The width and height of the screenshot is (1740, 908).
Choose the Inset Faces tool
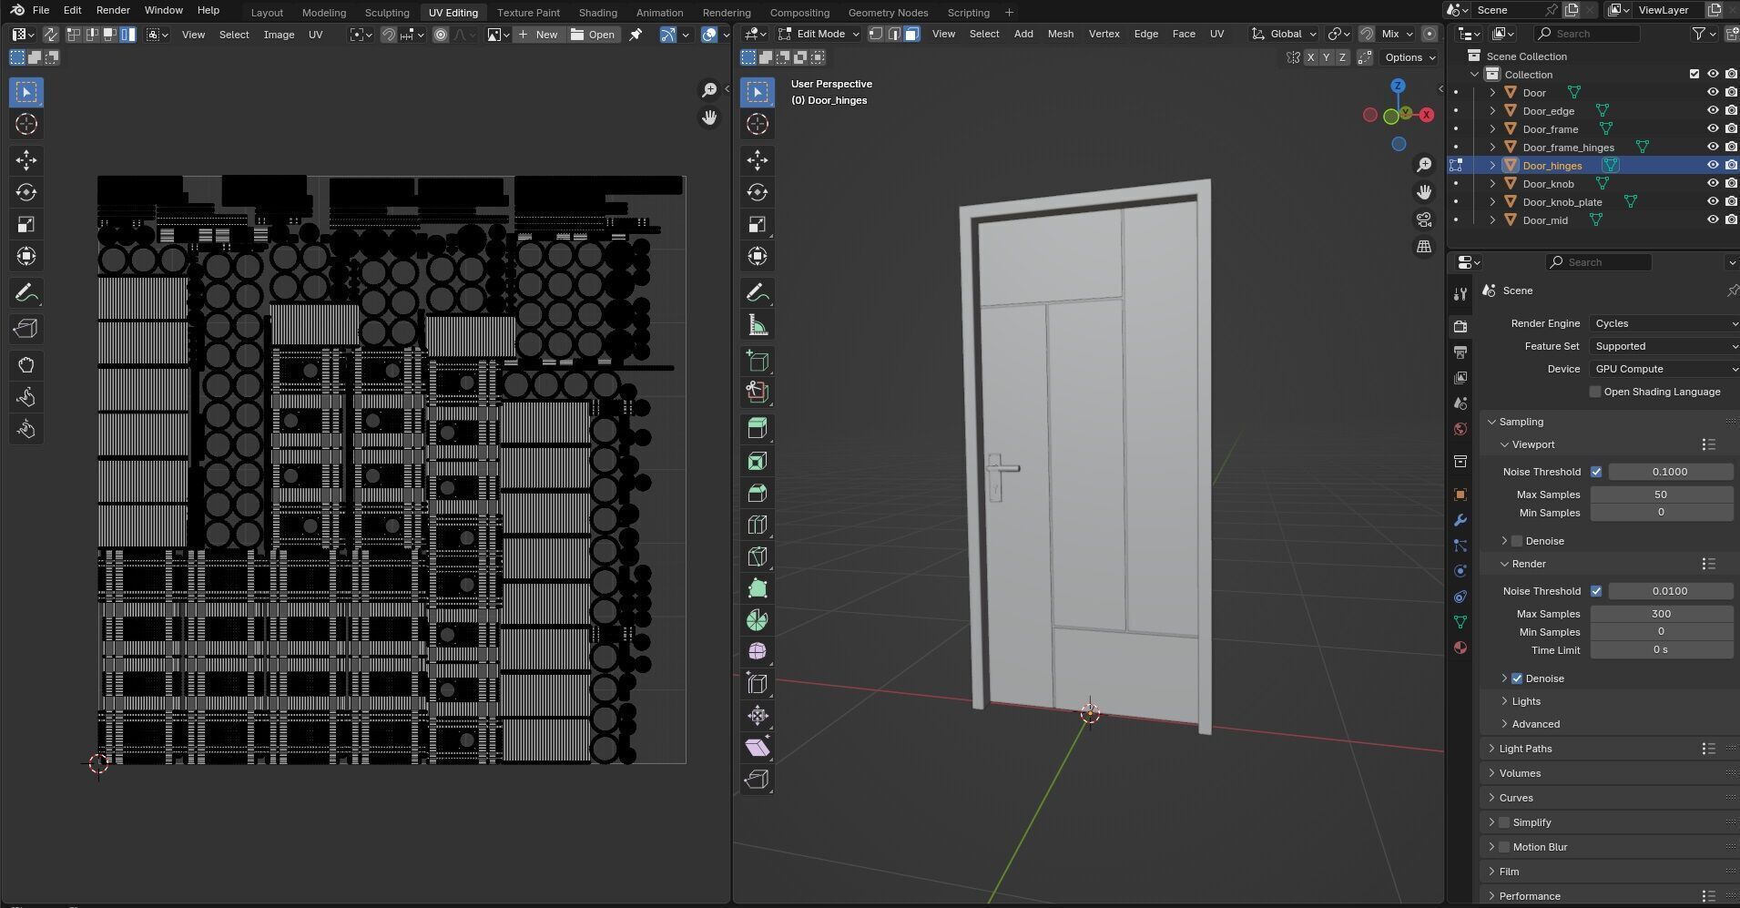[x=757, y=461]
